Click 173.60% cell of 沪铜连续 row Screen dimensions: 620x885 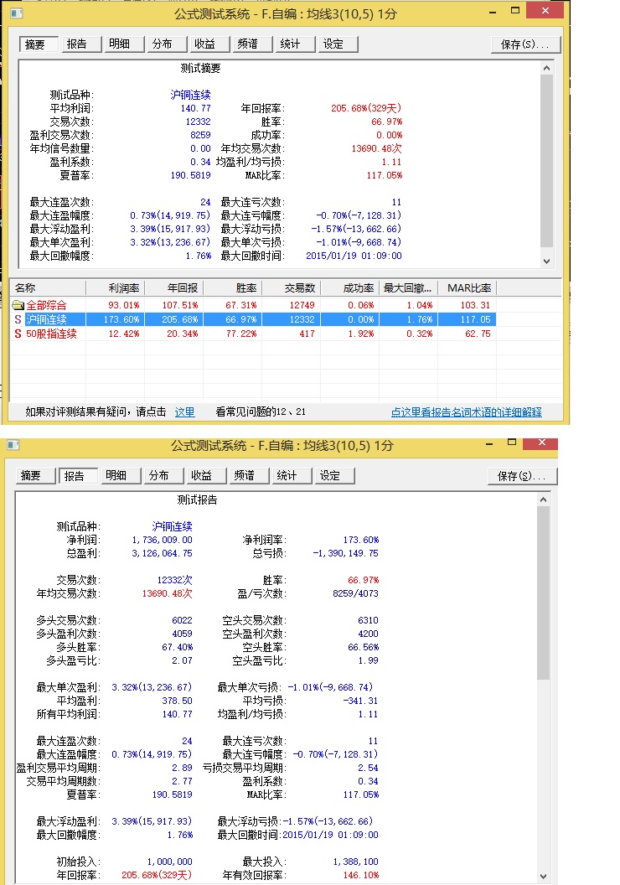(x=121, y=319)
